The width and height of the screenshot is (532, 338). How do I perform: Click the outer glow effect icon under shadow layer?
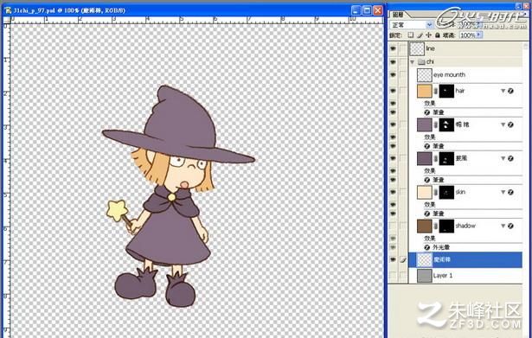click(427, 247)
